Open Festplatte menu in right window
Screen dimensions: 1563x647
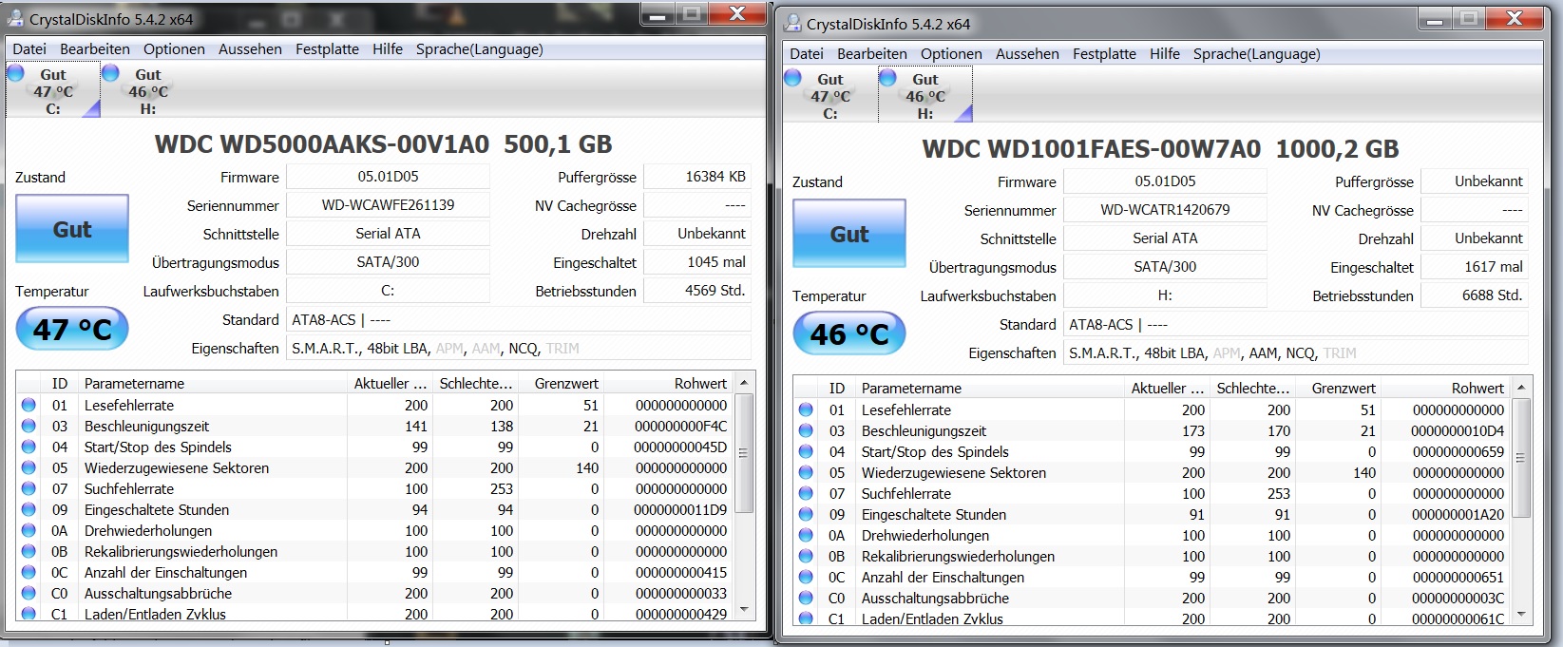pos(1104,54)
